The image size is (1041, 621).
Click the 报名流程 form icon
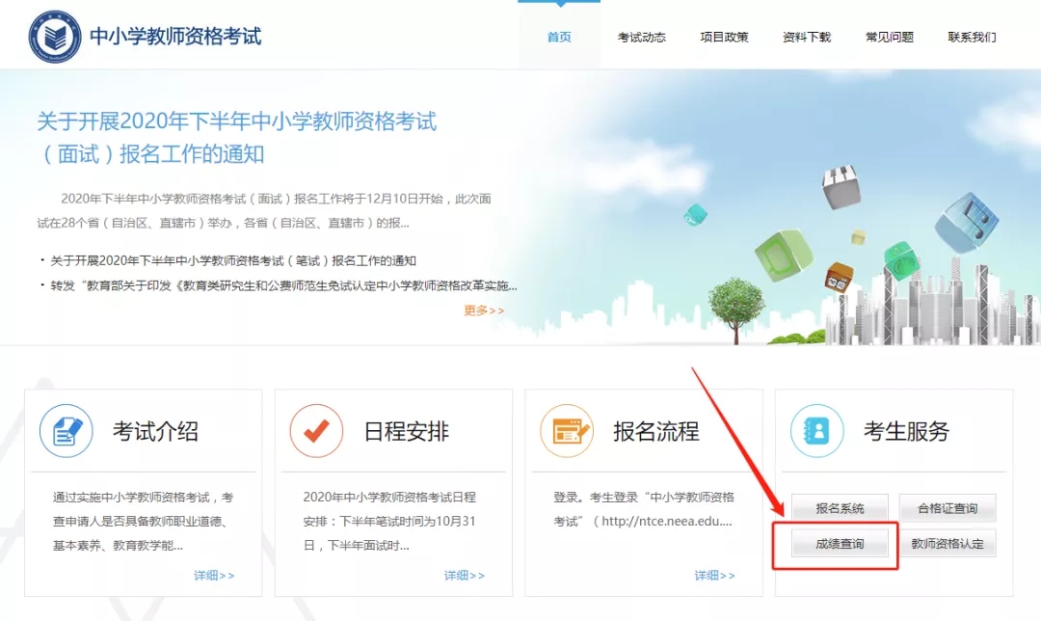pyautogui.click(x=567, y=430)
